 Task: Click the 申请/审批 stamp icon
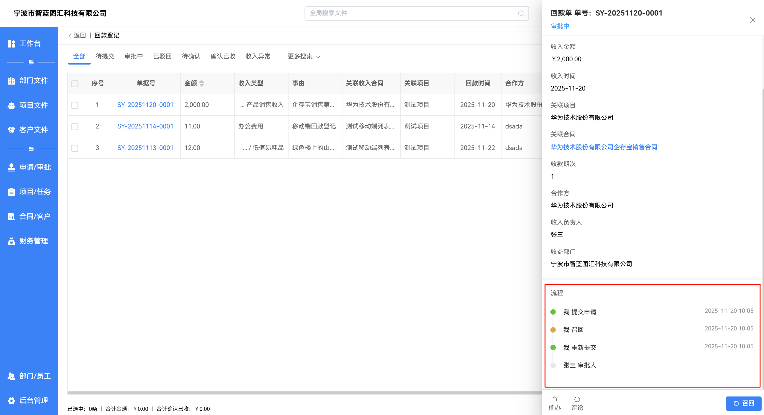point(11,167)
